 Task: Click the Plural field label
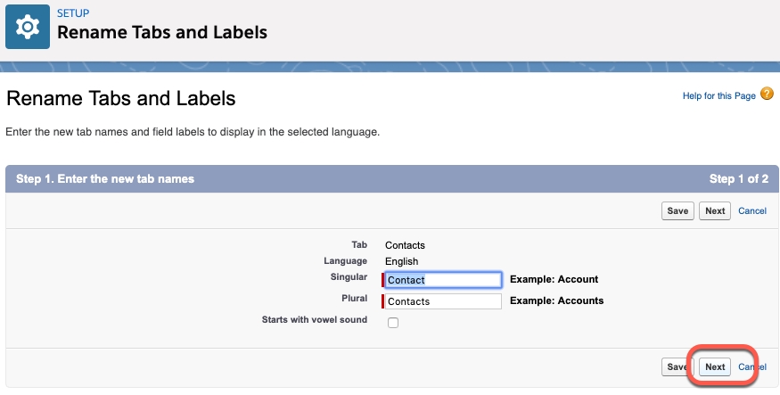[x=354, y=298]
